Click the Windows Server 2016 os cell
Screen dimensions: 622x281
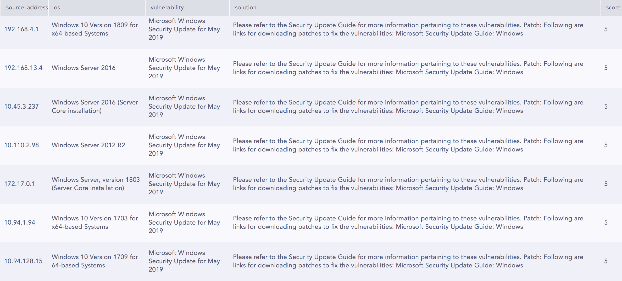coord(84,68)
